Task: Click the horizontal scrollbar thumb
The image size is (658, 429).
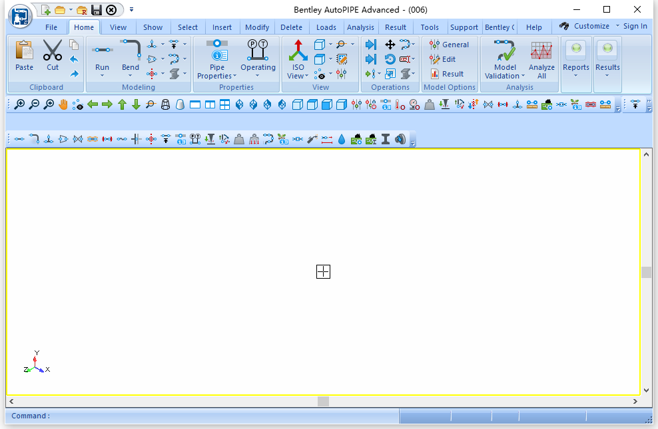Action: tap(323, 401)
